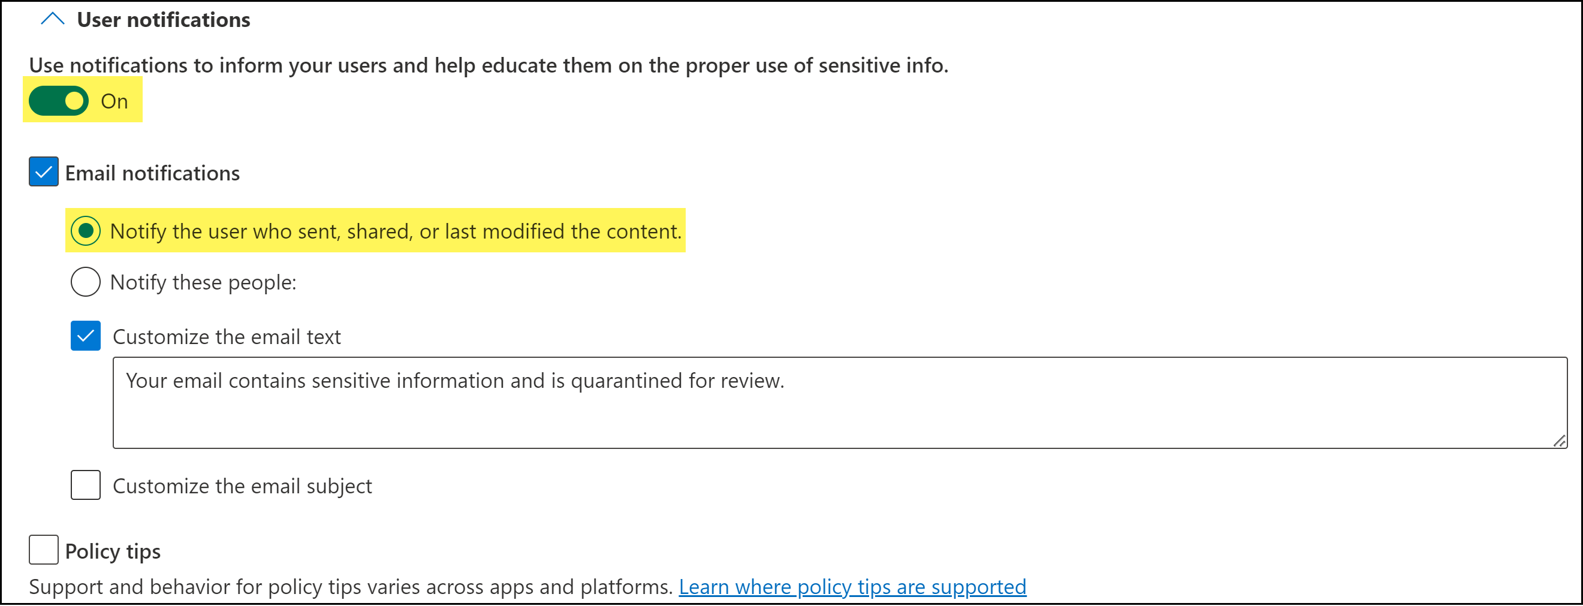This screenshot has height=606, width=1583.
Task: Click the Customize the email subject label
Action: point(242,486)
